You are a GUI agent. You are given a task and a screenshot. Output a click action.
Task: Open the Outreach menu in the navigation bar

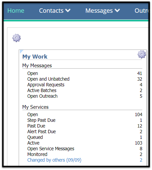coord(141,11)
